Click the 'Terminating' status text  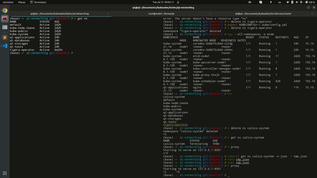199,144
